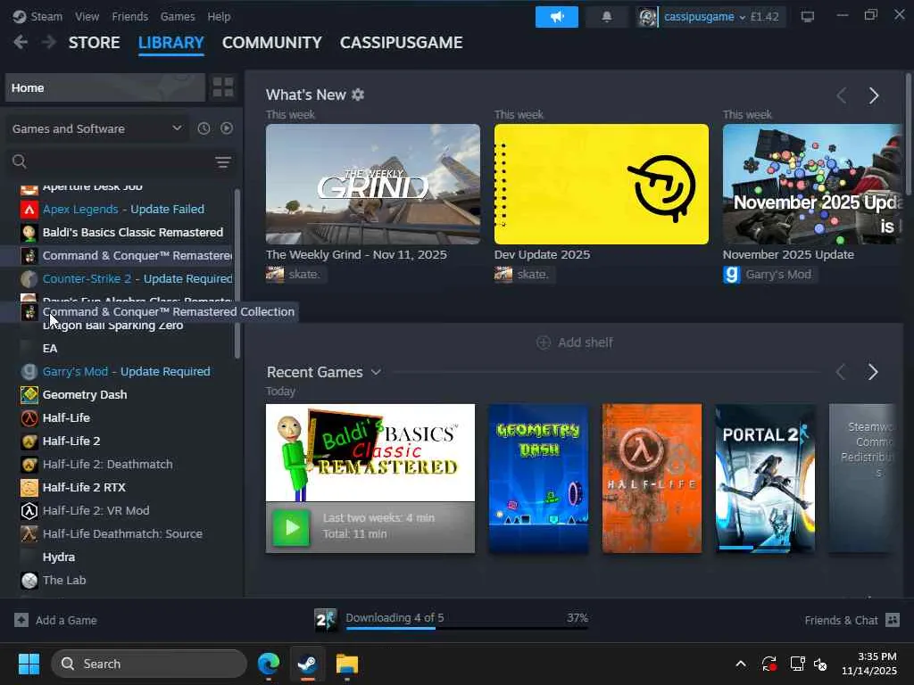The image size is (914, 685).
Task: Open the cassipusgame account dropdown
Action: point(705,17)
